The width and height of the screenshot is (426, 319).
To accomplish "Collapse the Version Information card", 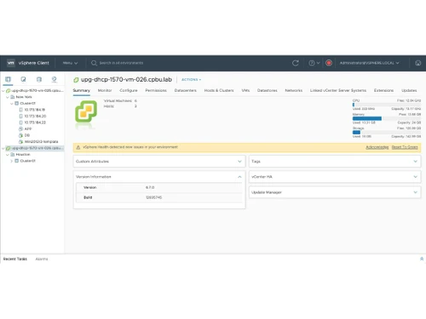I will click(x=239, y=177).
